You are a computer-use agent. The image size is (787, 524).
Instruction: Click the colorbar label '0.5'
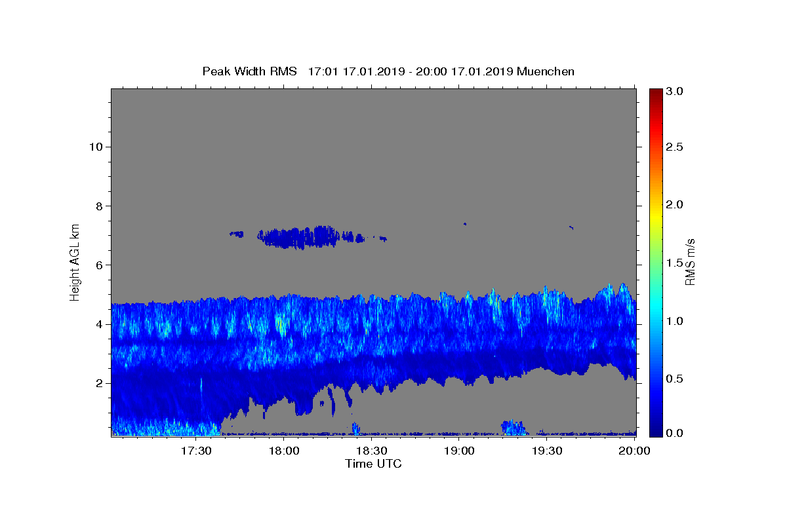pos(676,379)
